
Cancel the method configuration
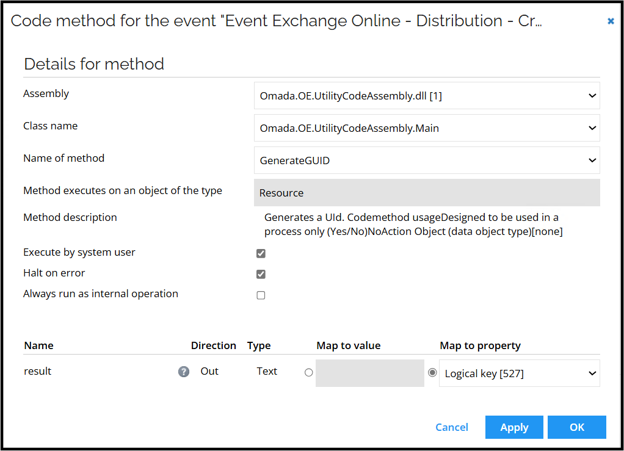point(452,427)
